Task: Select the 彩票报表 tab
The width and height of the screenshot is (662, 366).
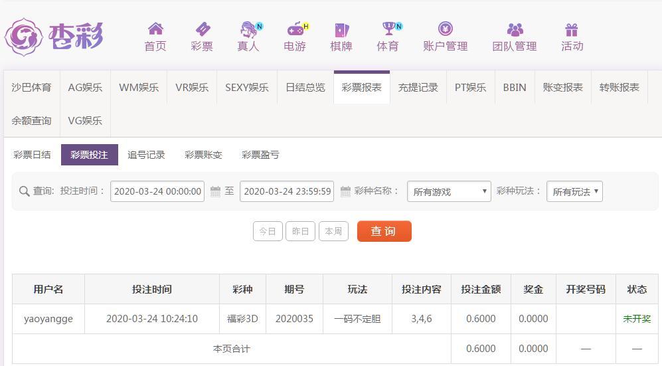Action: pos(362,88)
